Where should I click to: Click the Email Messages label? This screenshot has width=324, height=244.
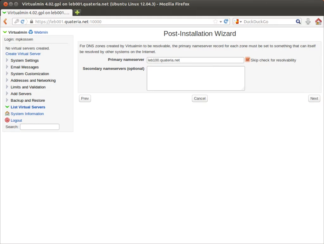coord(25,67)
